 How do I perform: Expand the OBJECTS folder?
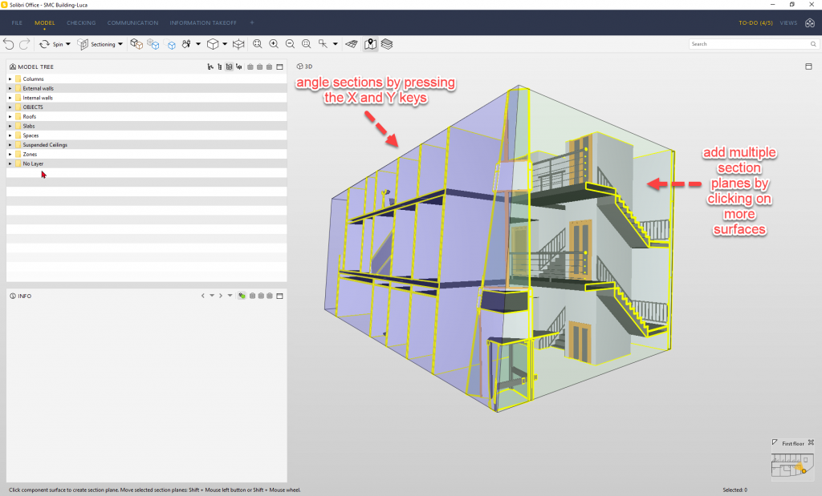(10, 107)
